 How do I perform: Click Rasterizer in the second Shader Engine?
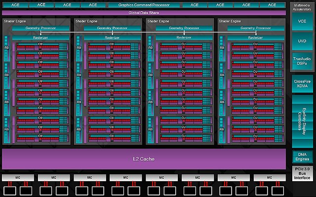click(x=112, y=38)
